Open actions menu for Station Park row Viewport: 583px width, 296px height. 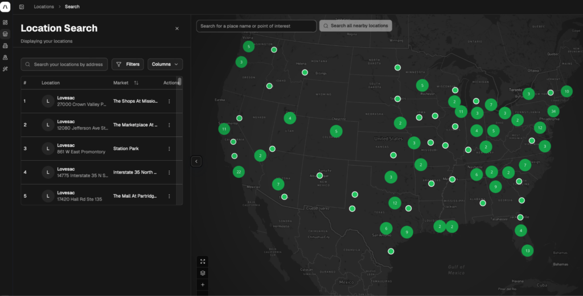tap(169, 149)
